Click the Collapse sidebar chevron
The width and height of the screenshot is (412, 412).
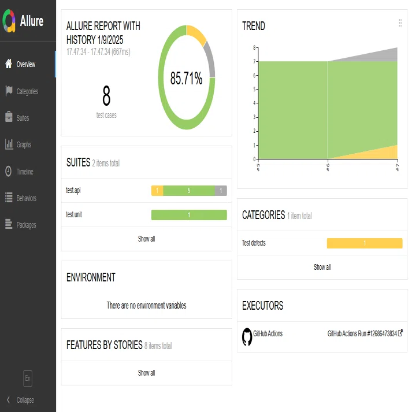tap(8, 400)
